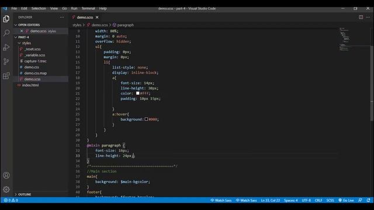
Task: Open the feedback icon in status bar
Action: (360, 200)
